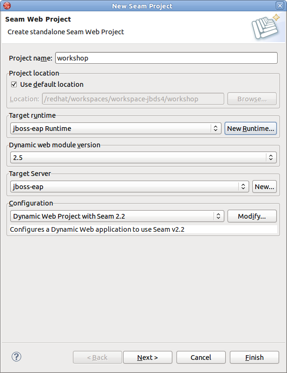Click New... beside Target Server
This screenshot has width=287, height=373.
264,186
